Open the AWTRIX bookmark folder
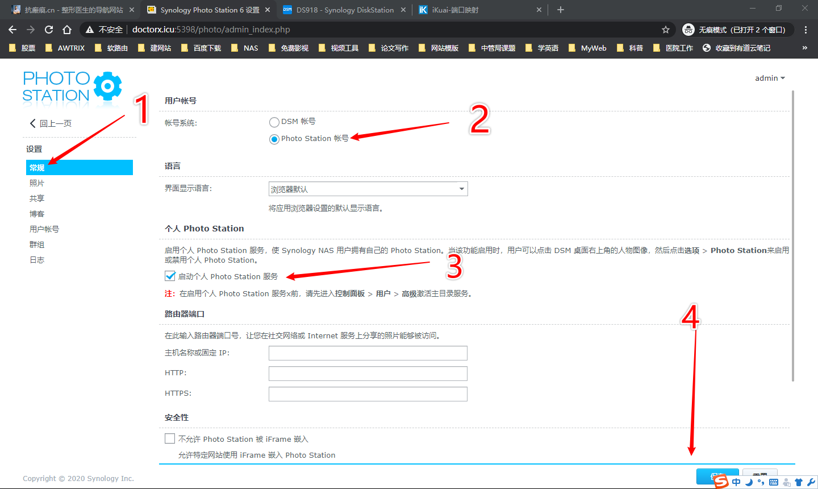Screen dimensions: 818x489 coord(65,48)
